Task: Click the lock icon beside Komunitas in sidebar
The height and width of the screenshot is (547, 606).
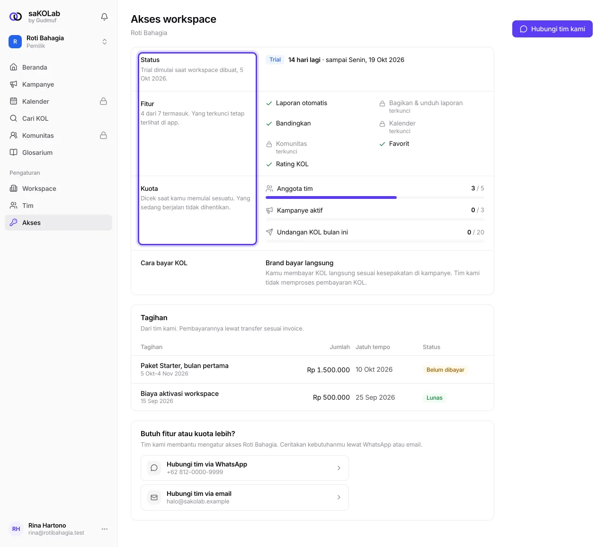Action: (103, 135)
